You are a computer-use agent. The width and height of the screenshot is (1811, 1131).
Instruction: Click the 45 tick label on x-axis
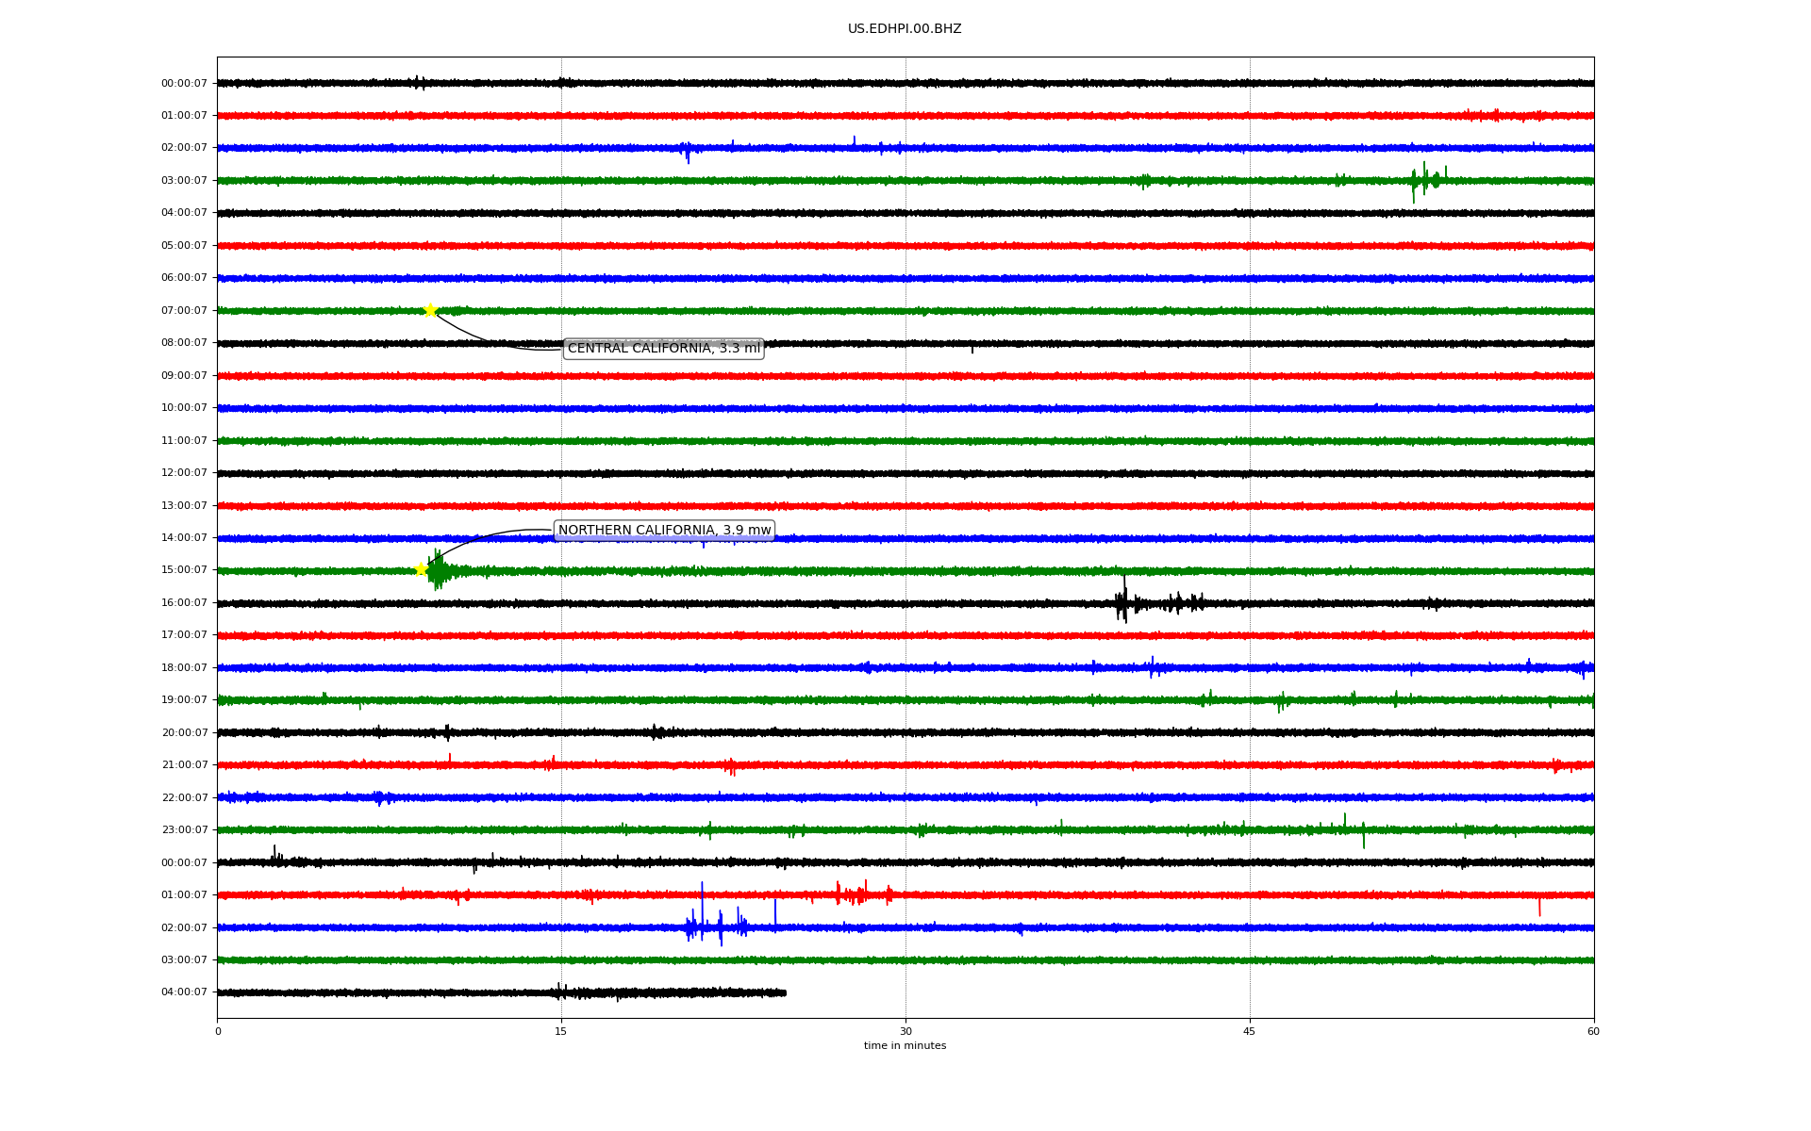(1249, 1031)
